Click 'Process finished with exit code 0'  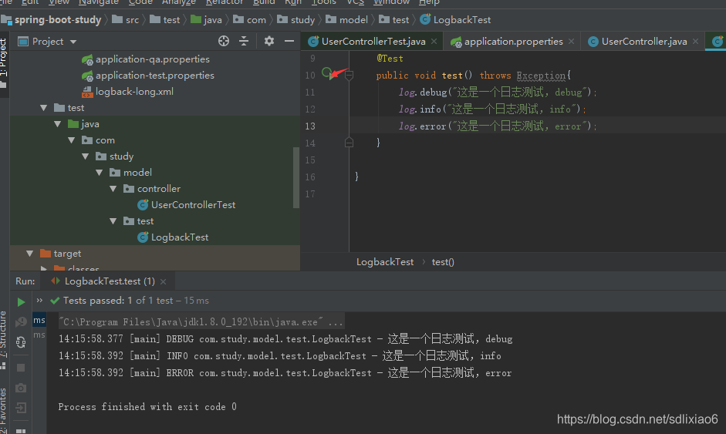tap(147, 407)
